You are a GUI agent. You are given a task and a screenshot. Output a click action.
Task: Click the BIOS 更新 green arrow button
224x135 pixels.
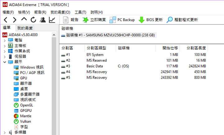[x=151, y=20]
